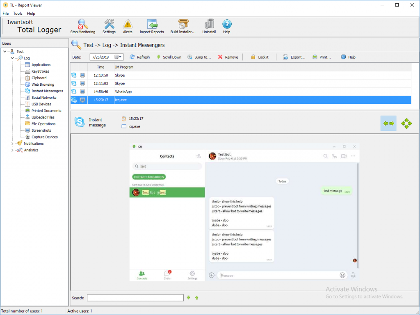The height and width of the screenshot is (315, 420).
Task: Click the Uninstall trash icon
Action: (x=209, y=24)
